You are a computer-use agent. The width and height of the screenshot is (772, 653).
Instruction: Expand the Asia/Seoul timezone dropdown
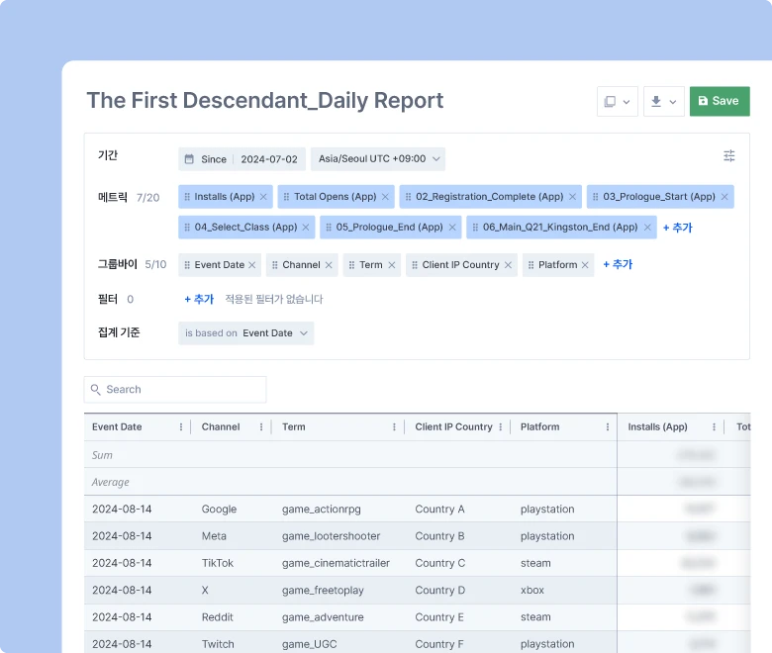click(378, 159)
